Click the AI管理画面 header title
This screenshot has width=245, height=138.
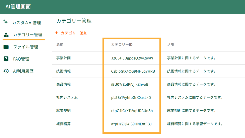pos(18,7)
